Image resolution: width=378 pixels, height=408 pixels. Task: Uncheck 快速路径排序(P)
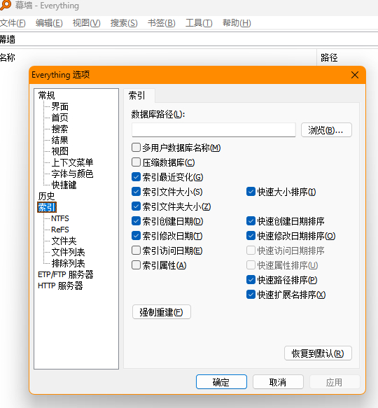pos(251,280)
